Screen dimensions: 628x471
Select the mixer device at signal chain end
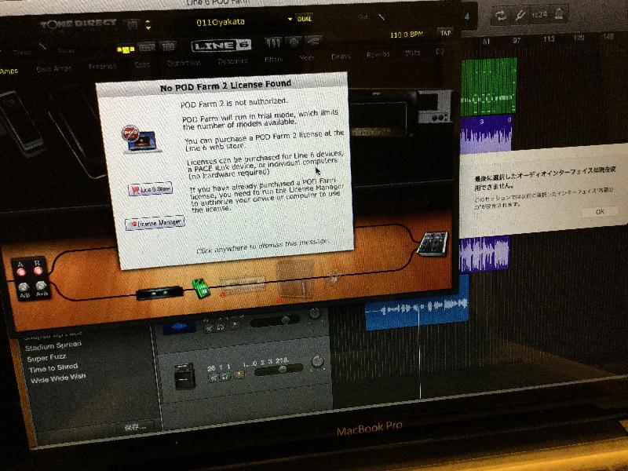[433, 244]
